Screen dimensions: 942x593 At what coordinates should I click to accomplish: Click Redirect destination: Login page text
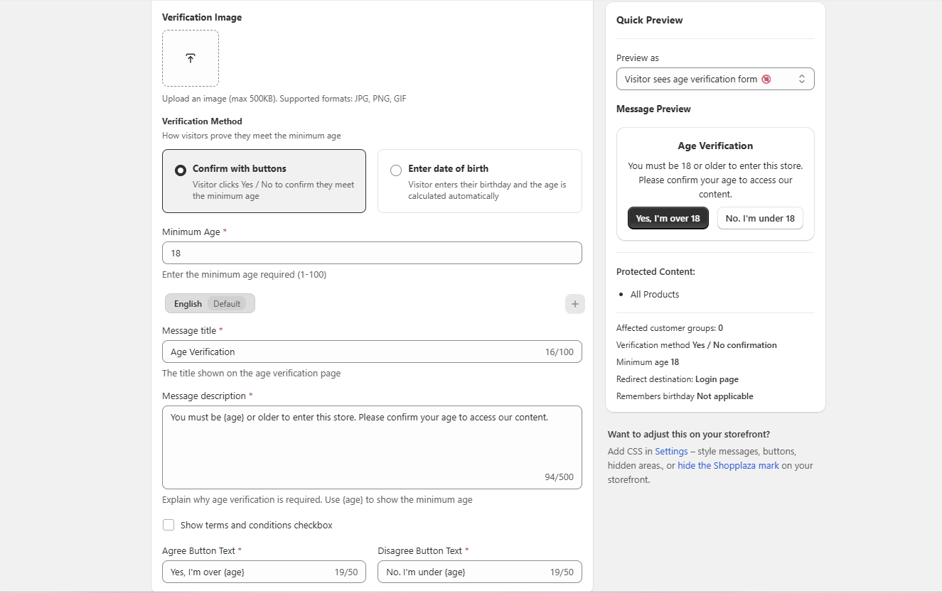click(x=678, y=379)
